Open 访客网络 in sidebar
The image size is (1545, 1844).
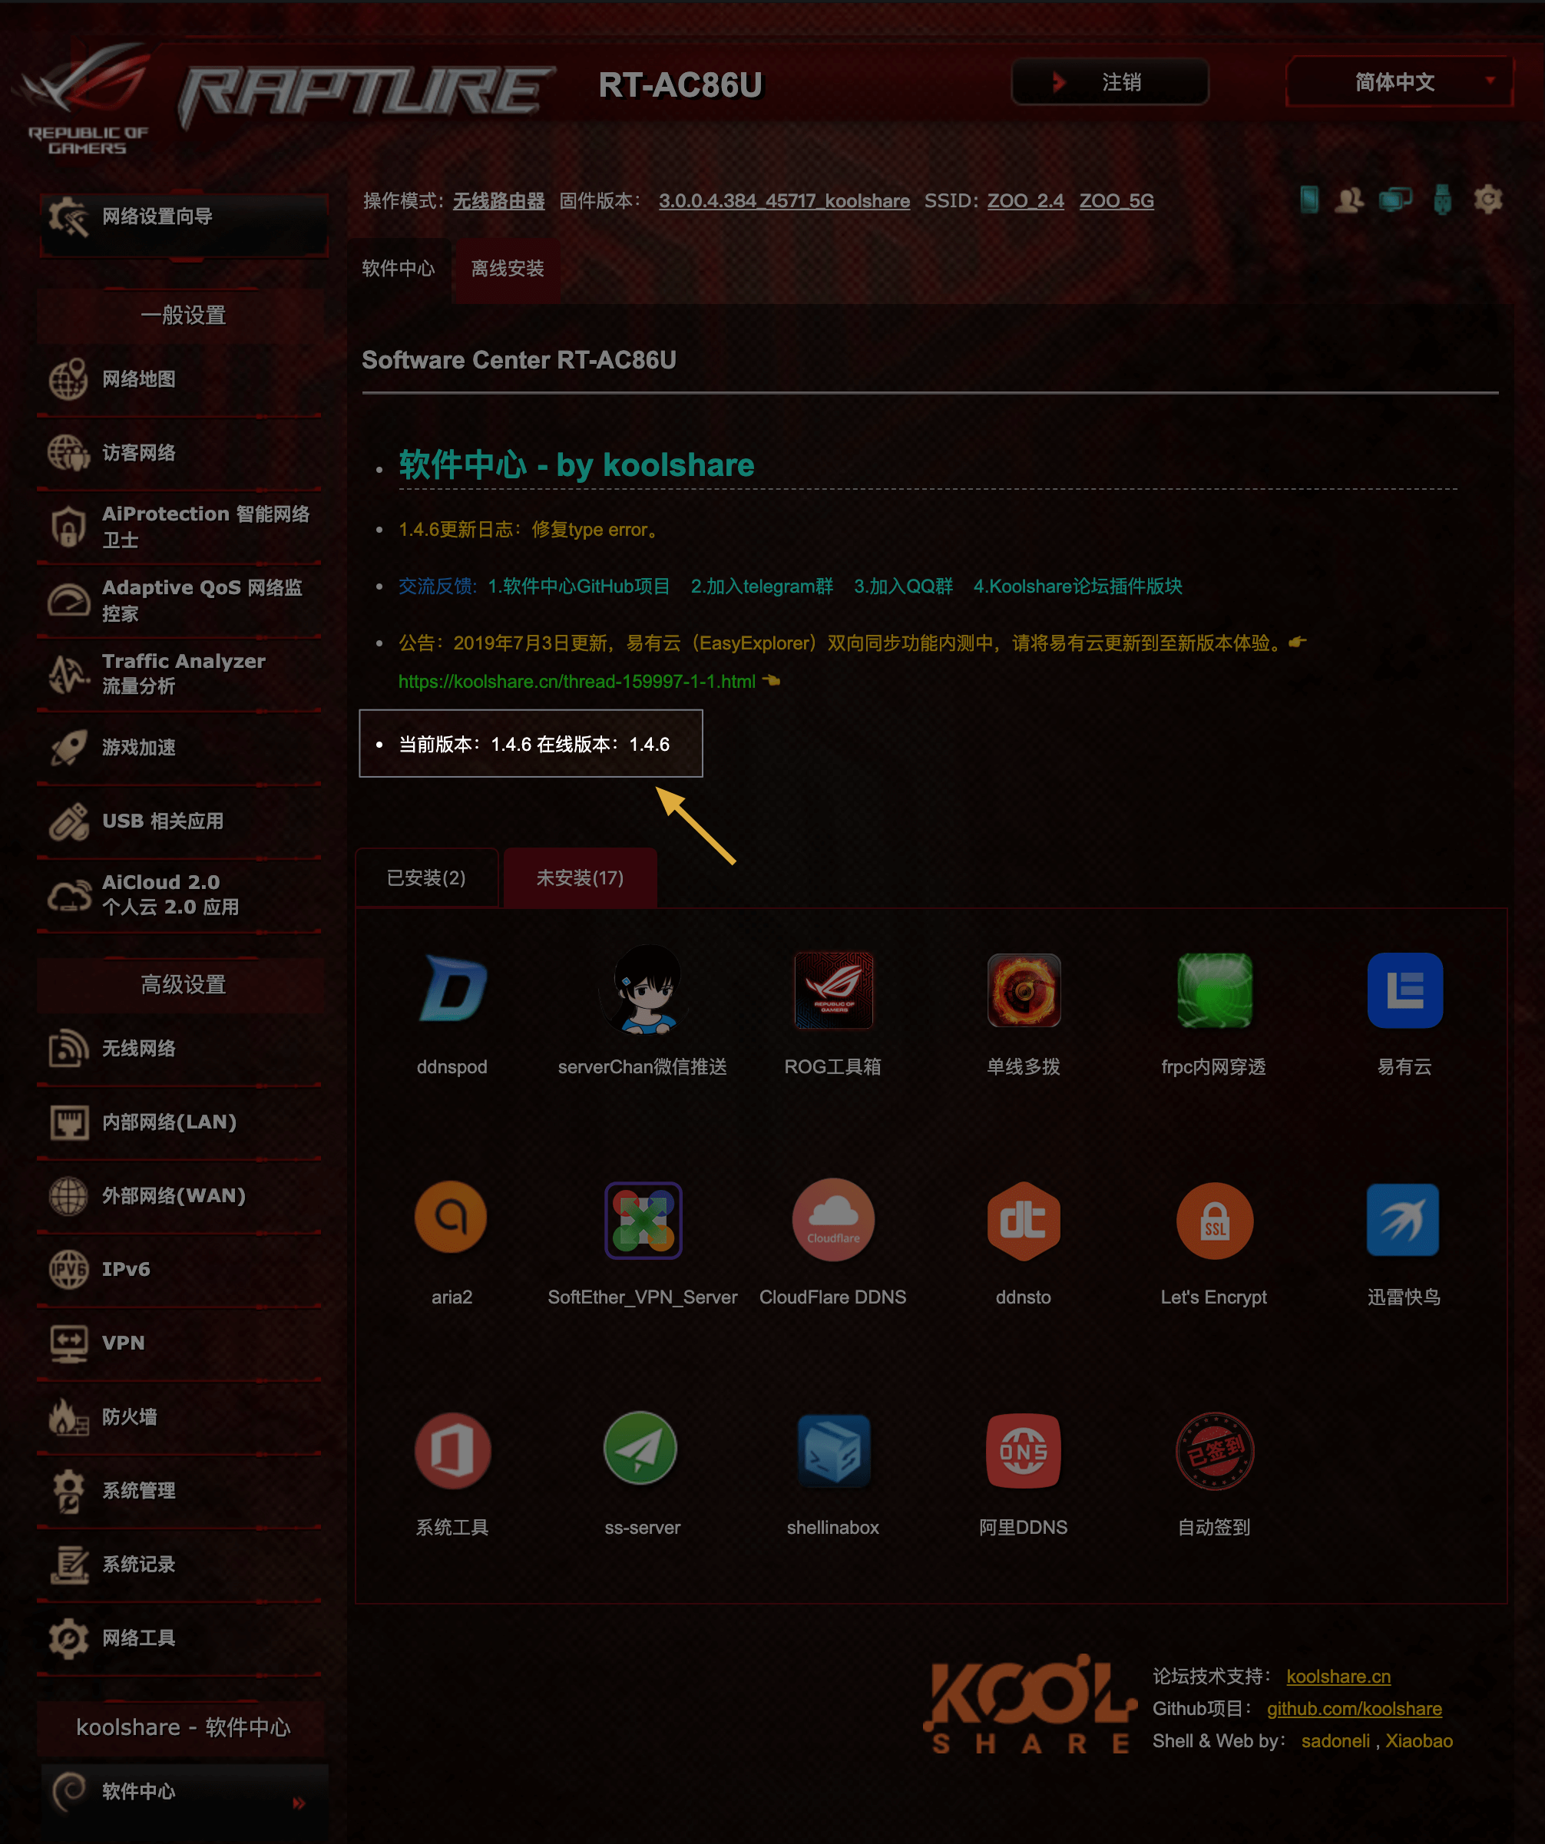[x=180, y=453]
